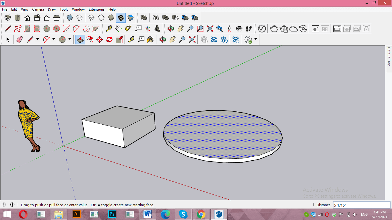Click the Distance measurement input box

click(x=361, y=205)
